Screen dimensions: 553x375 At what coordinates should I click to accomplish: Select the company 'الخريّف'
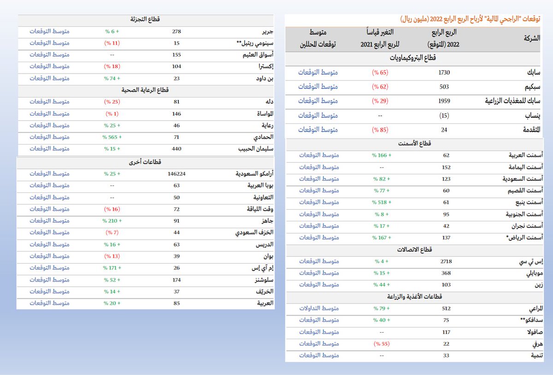(x=265, y=292)
